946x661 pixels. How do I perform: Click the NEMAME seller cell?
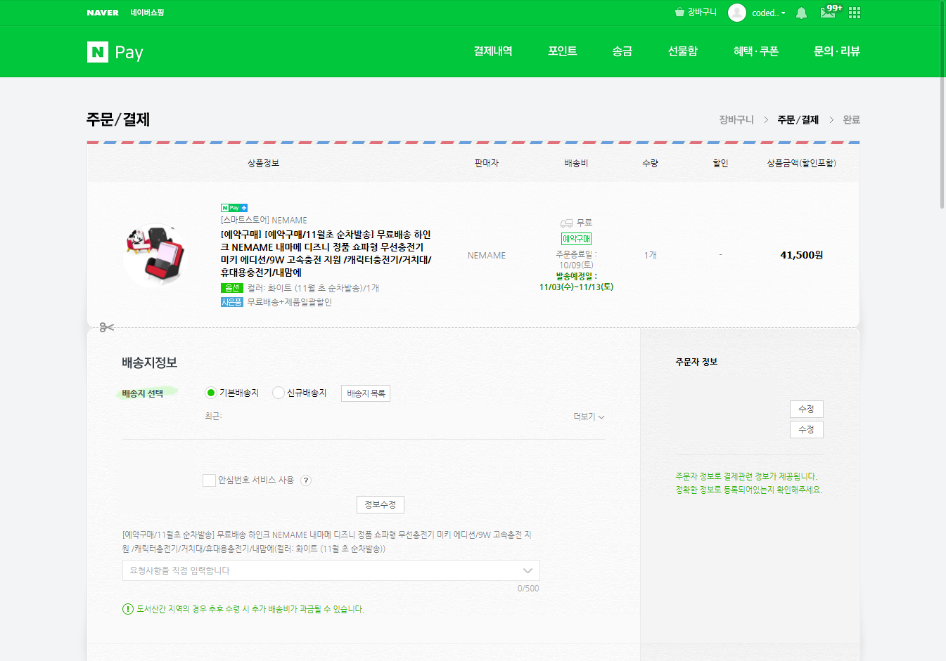click(487, 256)
